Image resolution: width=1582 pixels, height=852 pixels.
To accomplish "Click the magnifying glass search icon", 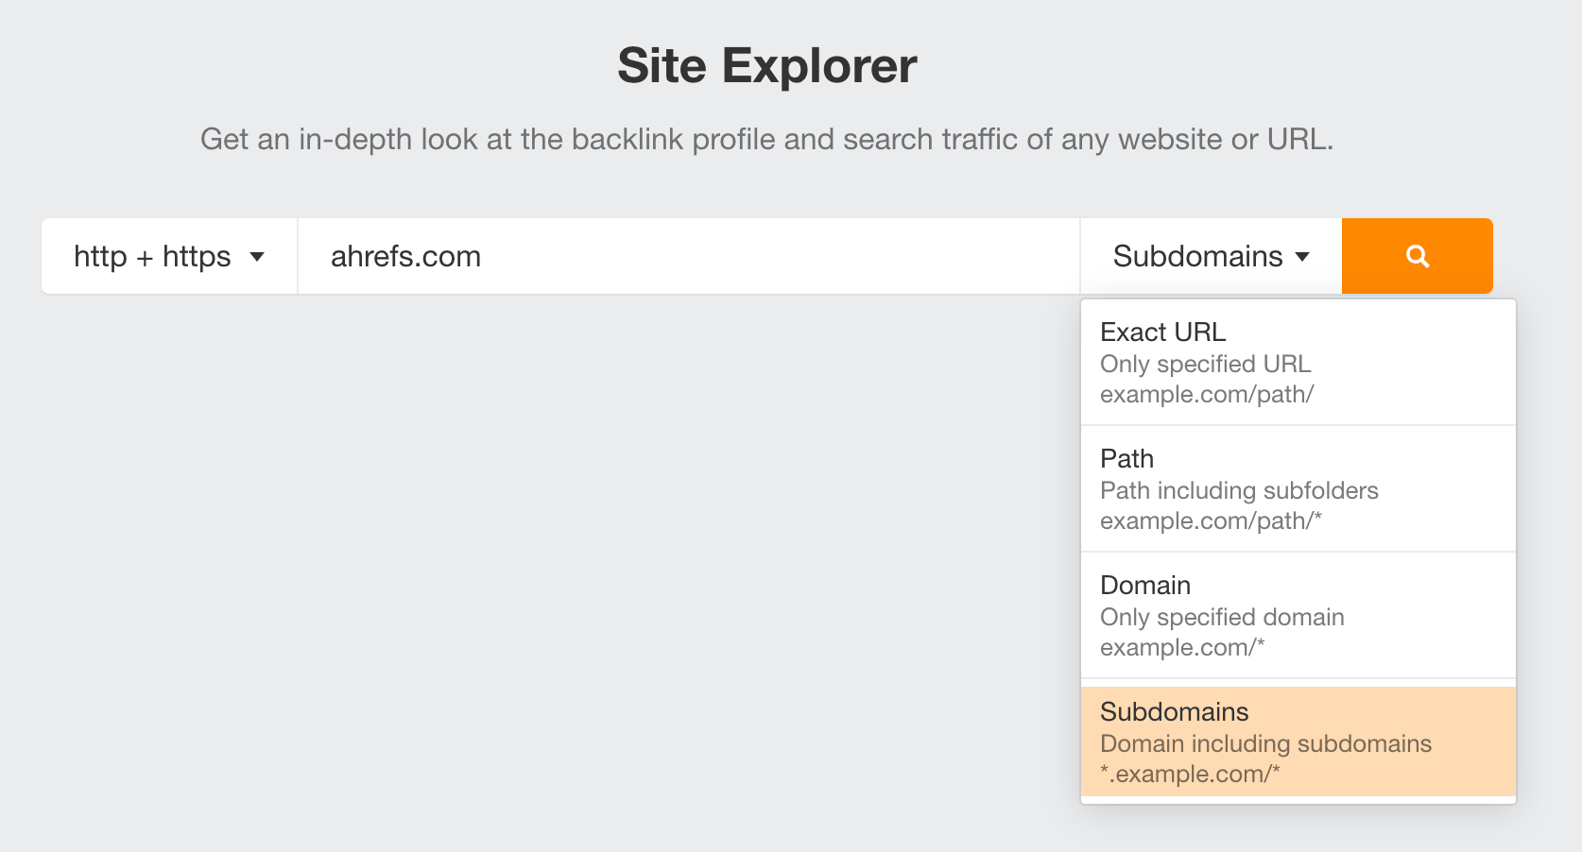I will click(1416, 256).
